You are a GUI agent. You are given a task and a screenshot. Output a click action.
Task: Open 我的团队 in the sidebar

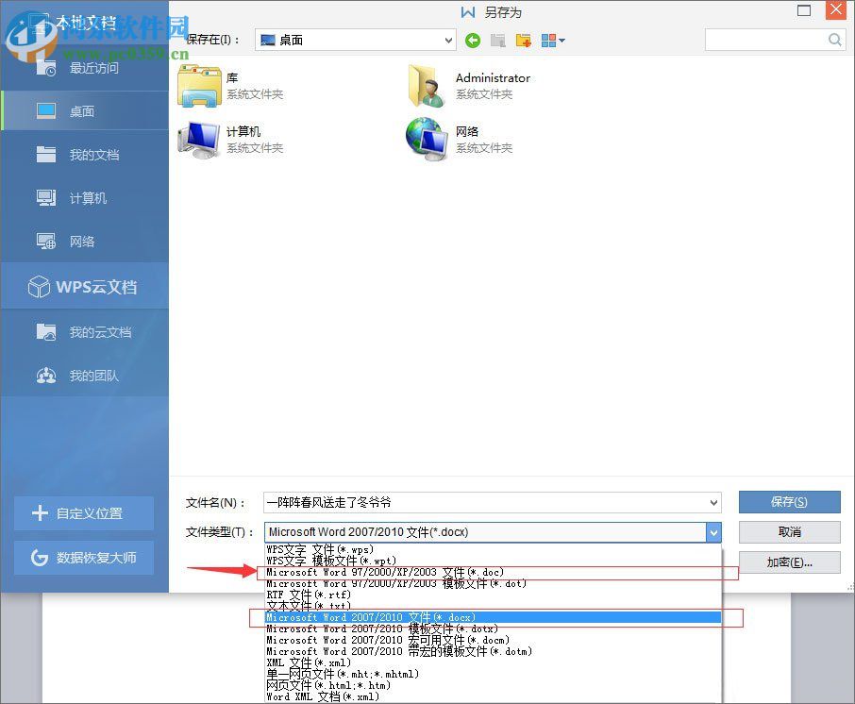pos(85,375)
